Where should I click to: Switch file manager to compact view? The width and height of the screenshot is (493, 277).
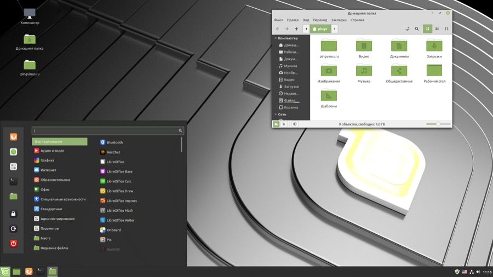point(446,29)
